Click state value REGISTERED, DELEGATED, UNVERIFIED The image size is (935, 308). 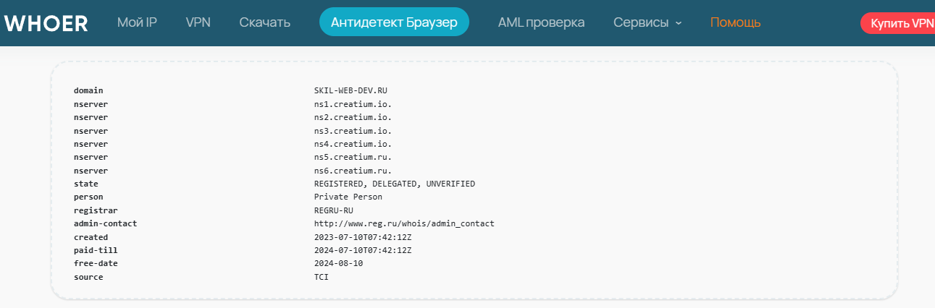(395, 184)
